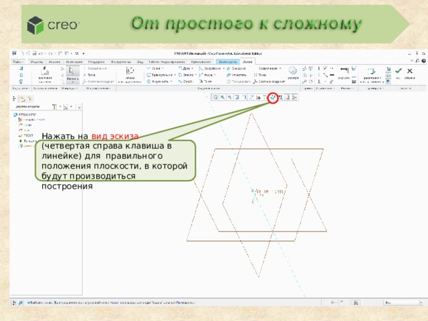Click the Palette icon in the ribbon

293,71
